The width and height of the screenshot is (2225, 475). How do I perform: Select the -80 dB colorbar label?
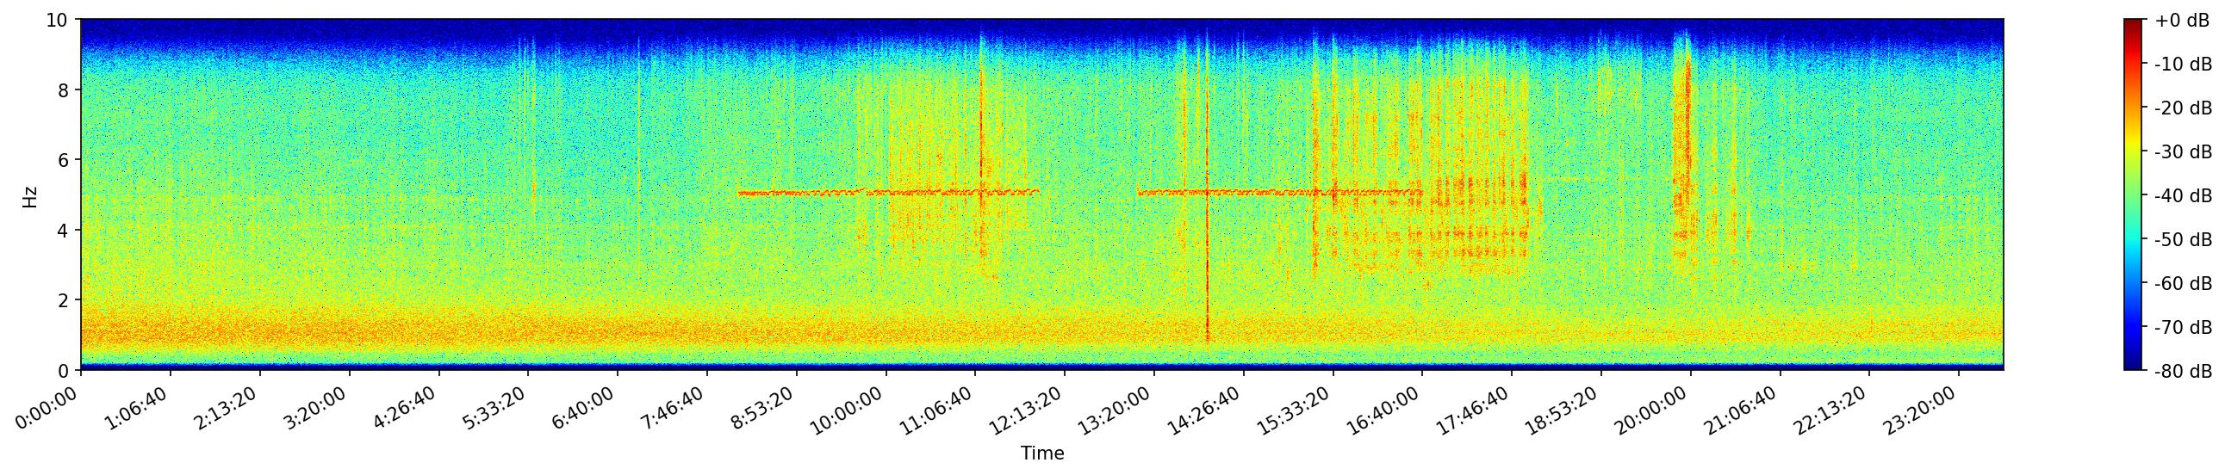tap(2183, 372)
